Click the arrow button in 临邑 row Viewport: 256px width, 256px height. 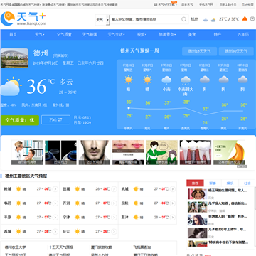click(x=55, y=203)
